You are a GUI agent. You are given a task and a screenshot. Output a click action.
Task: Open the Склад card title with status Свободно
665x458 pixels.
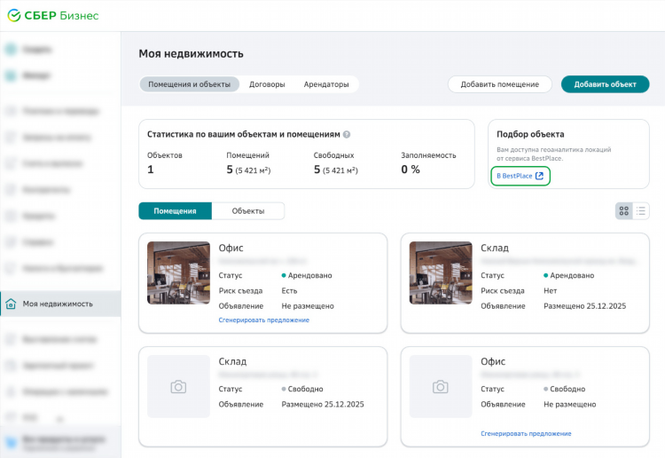pyautogui.click(x=232, y=361)
